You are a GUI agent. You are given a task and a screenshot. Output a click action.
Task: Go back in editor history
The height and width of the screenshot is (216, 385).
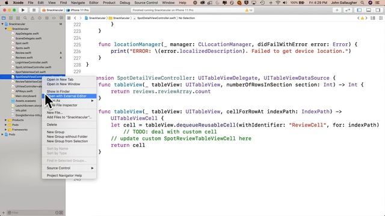[75, 18]
